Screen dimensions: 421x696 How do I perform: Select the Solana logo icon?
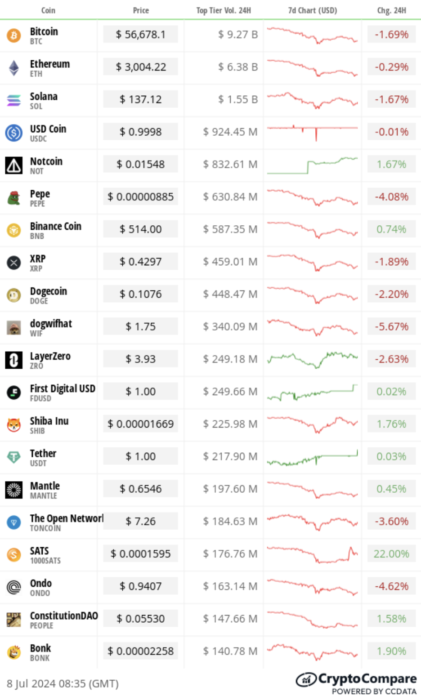tap(14, 100)
